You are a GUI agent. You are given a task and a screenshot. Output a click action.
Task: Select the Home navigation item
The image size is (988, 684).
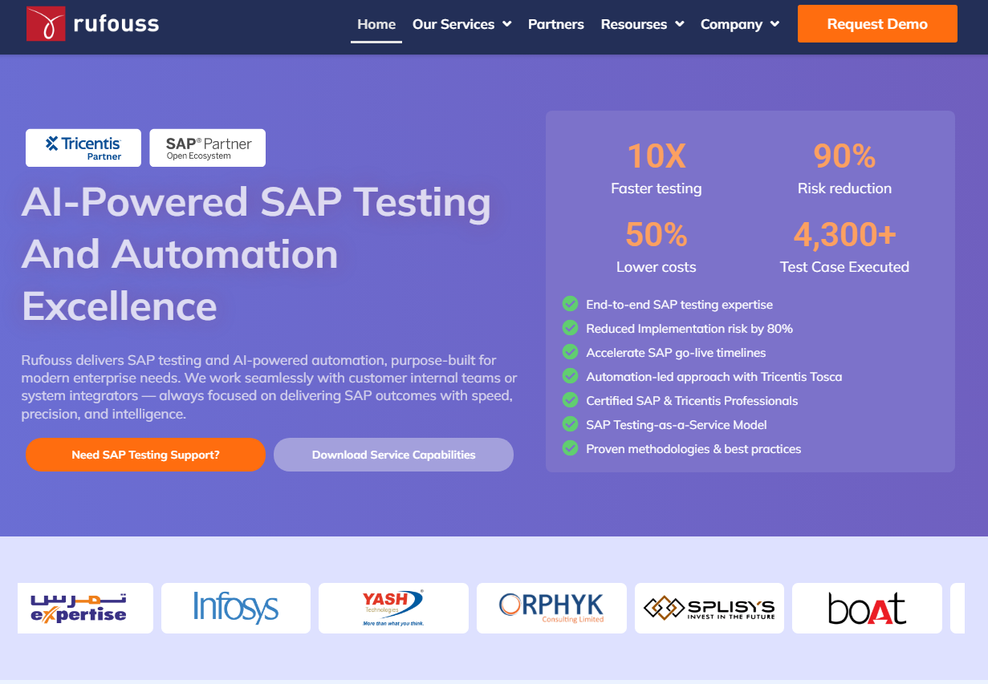click(376, 24)
